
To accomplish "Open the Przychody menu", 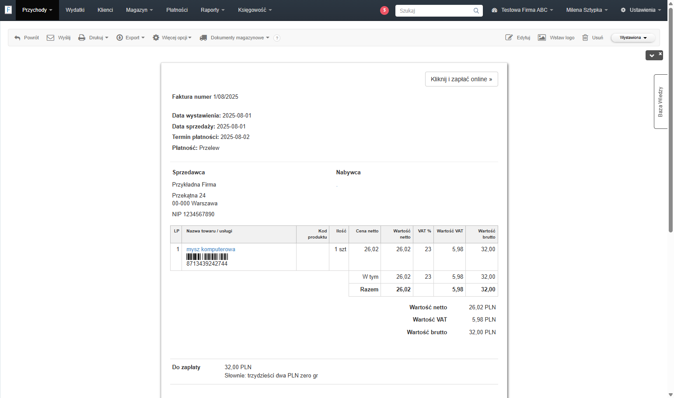I will pos(37,10).
